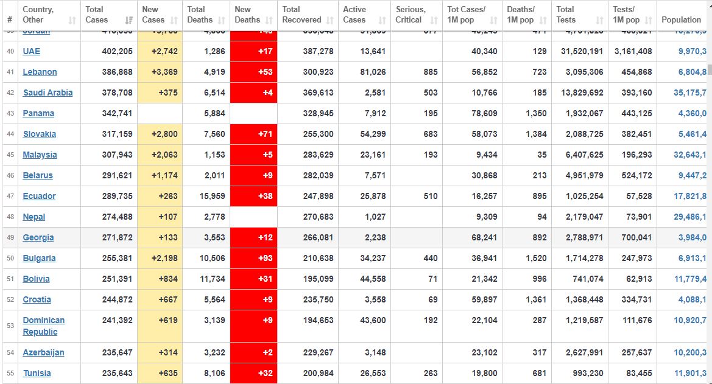The image size is (712, 384).
Task: Open the Tunisia country link
Action: (37, 373)
